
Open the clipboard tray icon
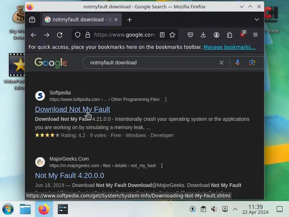click(203, 209)
